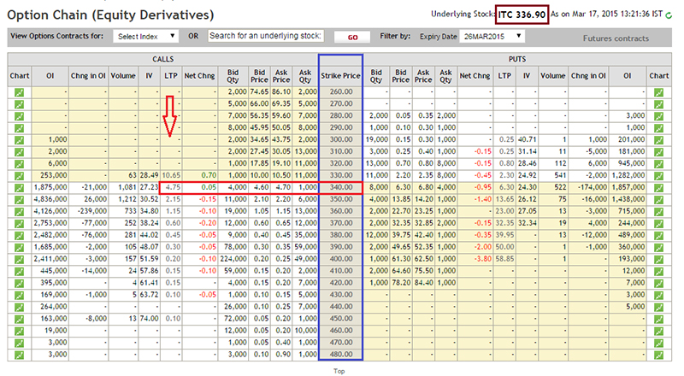
Task: Click puts OI value 1,857,000
Action: (x=628, y=187)
